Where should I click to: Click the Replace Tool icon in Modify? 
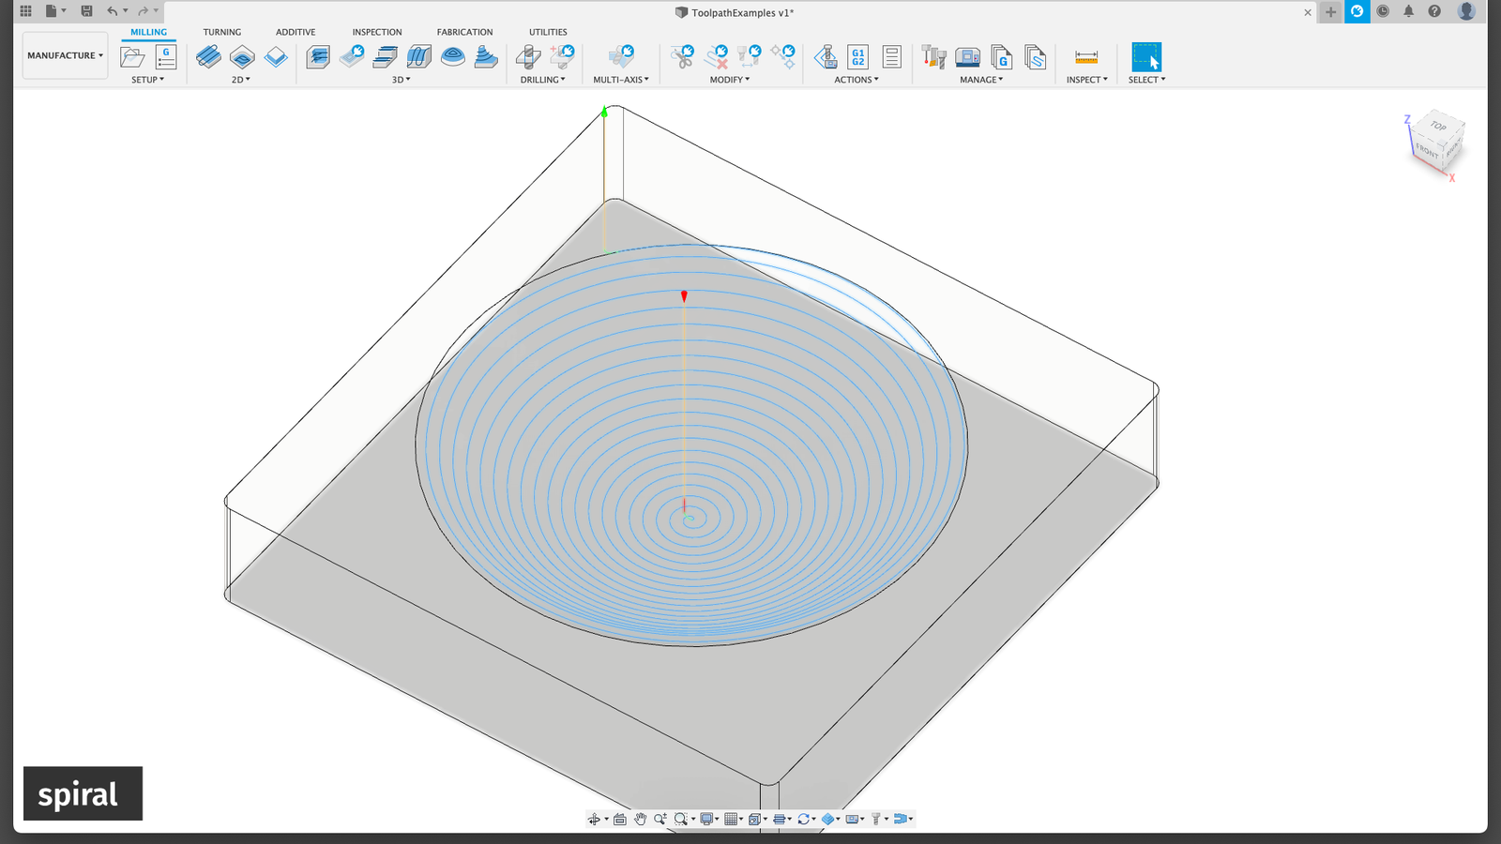click(x=750, y=57)
